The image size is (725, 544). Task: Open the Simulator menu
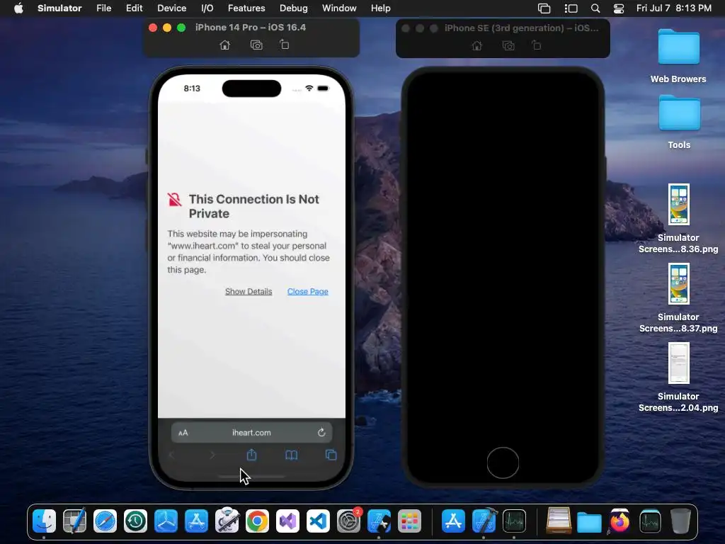pyautogui.click(x=59, y=8)
